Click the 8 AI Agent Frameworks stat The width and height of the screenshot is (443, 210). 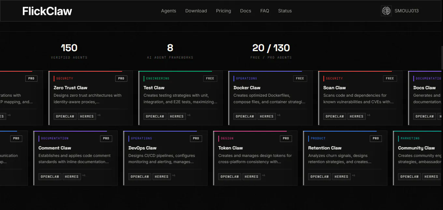pyautogui.click(x=170, y=51)
